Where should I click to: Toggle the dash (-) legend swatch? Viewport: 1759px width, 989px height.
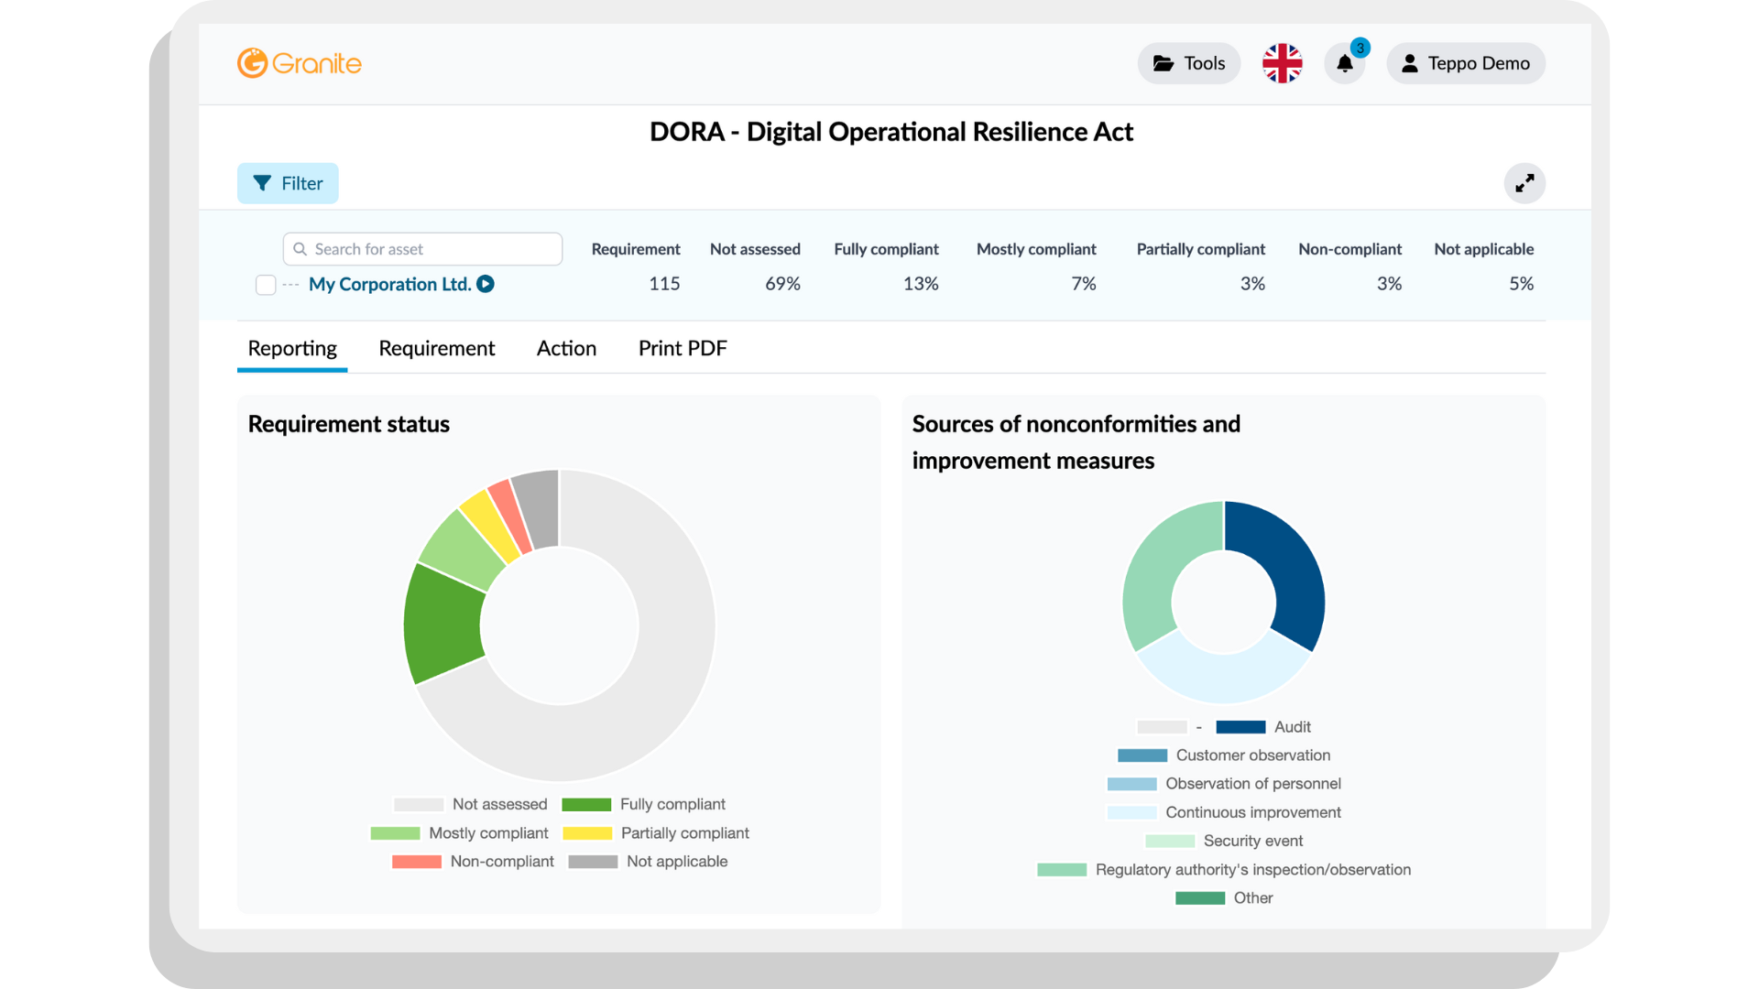coord(1162,727)
